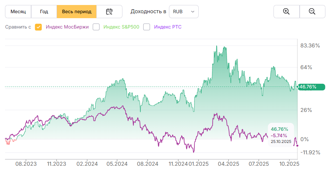
Task: Click the green 46.76% value badge
Action: pyautogui.click(x=311, y=87)
